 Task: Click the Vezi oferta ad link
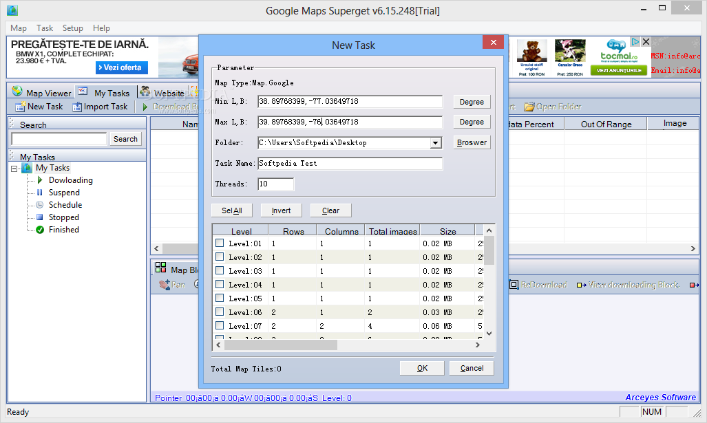[x=122, y=67]
